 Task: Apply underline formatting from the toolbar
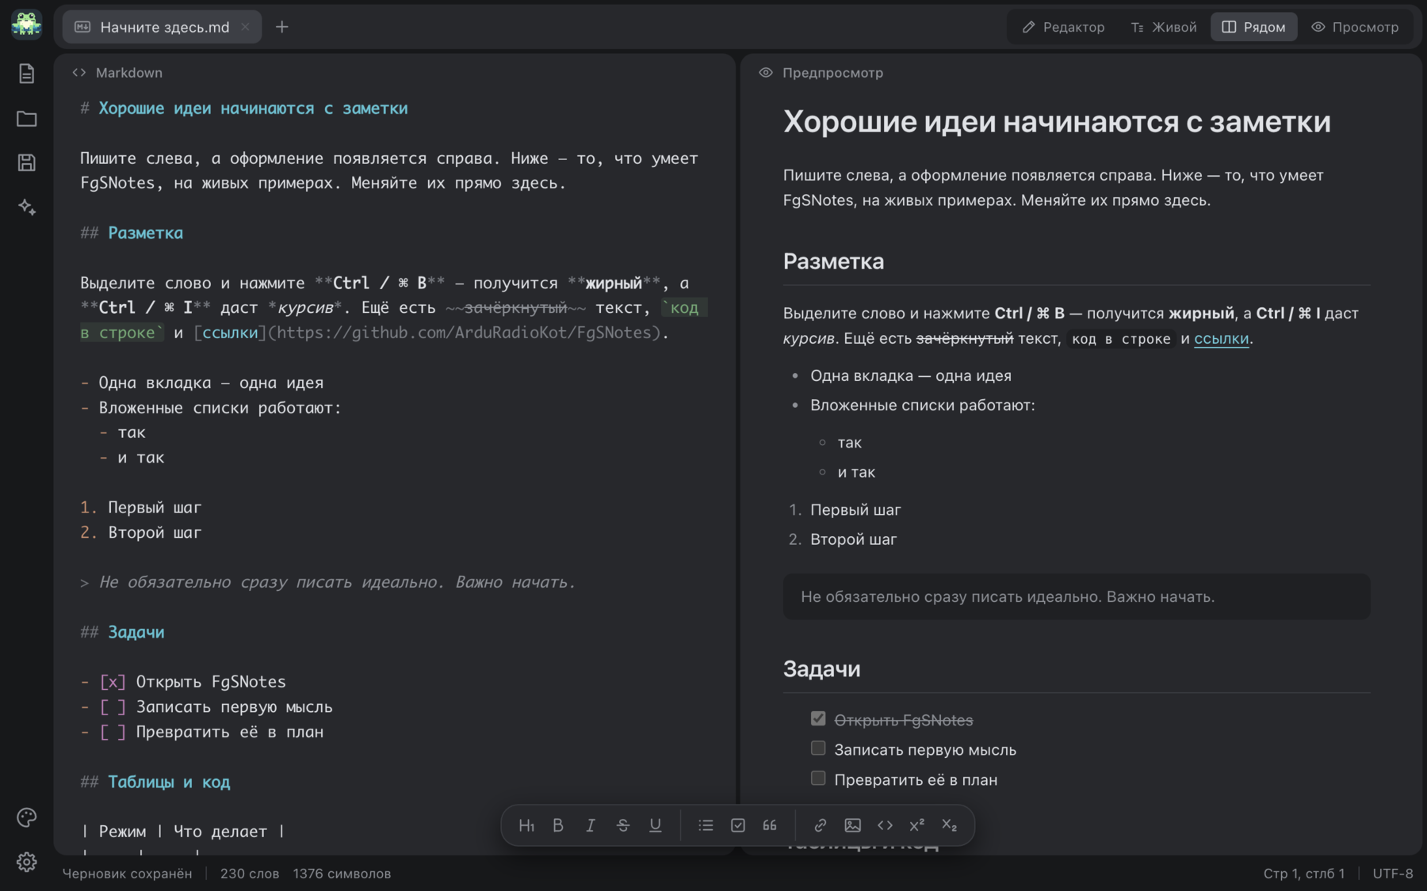pos(656,825)
